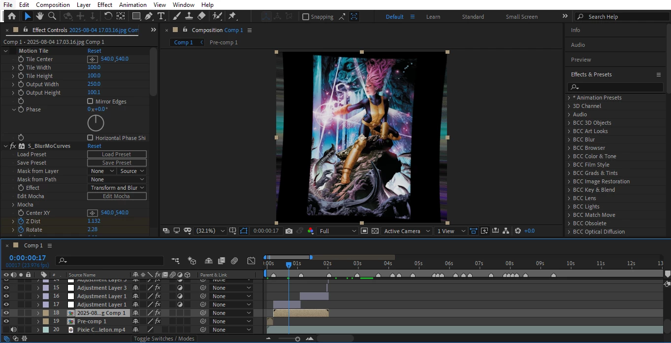Mute audio of Pixie mp4 layer

(13, 330)
